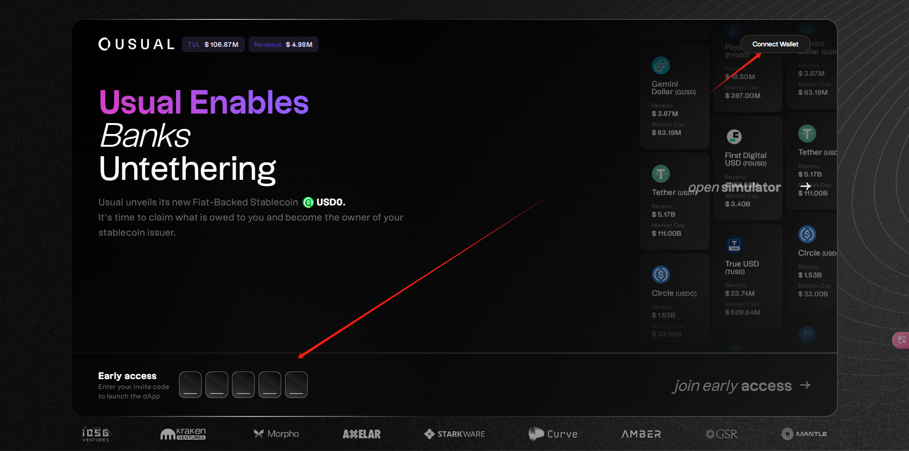The width and height of the screenshot is (909, 451).
Task: Click the Gemini Dollar (GUSD) icon
Action: [x=661, y=65]
